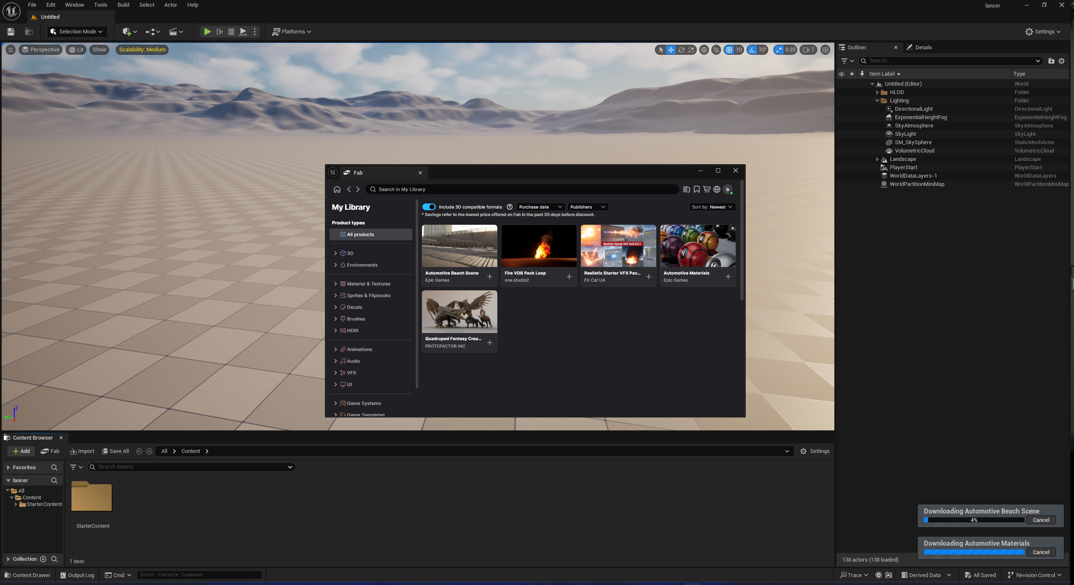The height and width of the screenshot is (585, 1074).
Task: Open the content browse folder icon in the toolbar
Action: pos(29,32)
